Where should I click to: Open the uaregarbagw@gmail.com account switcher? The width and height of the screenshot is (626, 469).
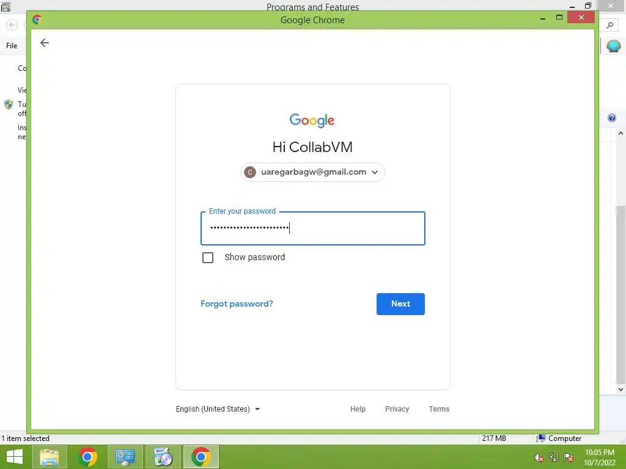click(312, 172)
